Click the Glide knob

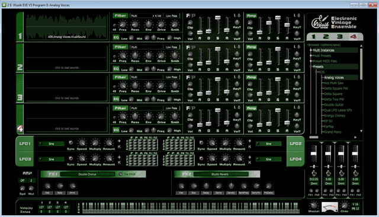click(x=344, y=205)
